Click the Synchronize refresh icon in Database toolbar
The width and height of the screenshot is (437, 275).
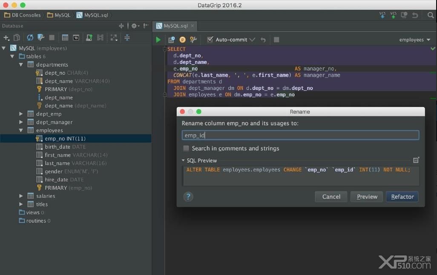click(30, 37)
